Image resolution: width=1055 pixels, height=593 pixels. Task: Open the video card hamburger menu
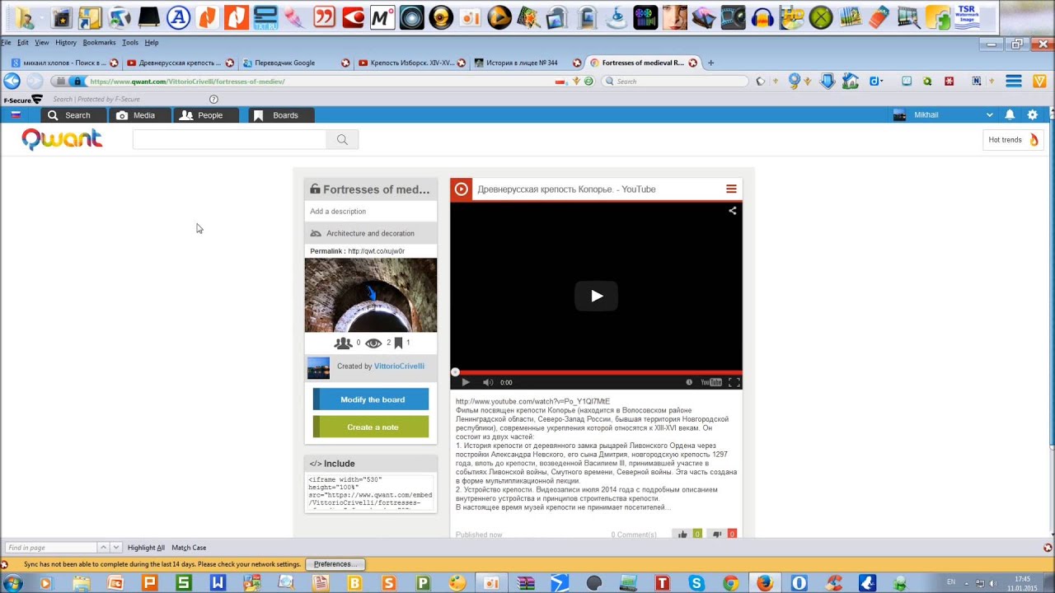point(731,189)
